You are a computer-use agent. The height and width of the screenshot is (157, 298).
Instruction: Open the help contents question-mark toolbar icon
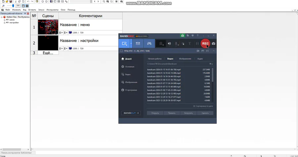pyautogui.click(x=37, y=1)
